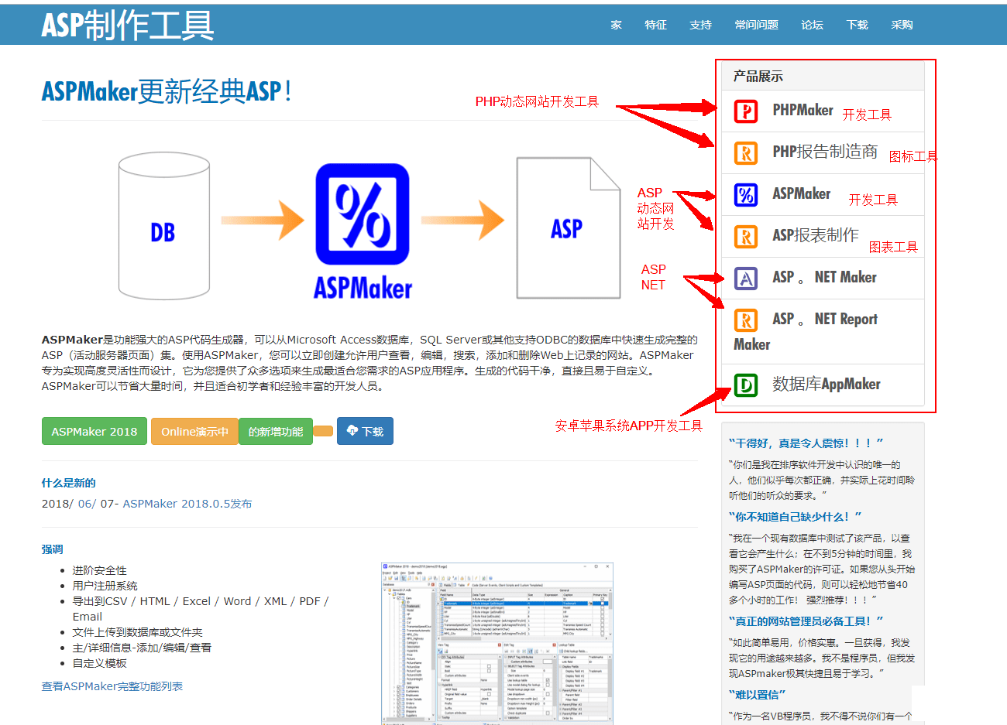Click the 用户注册系统 list item

(105, 586)
